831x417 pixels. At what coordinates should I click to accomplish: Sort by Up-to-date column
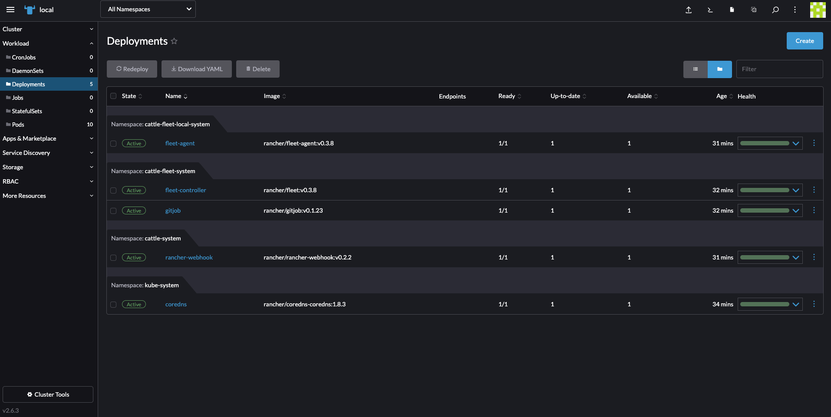click(568, 96)
